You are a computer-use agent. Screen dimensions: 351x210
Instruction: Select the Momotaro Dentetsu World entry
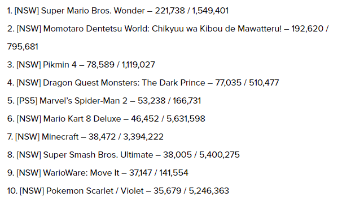168,38
